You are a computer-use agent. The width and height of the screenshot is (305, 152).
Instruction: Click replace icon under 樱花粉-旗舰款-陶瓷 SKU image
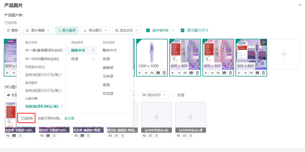[x=110, y=136]
